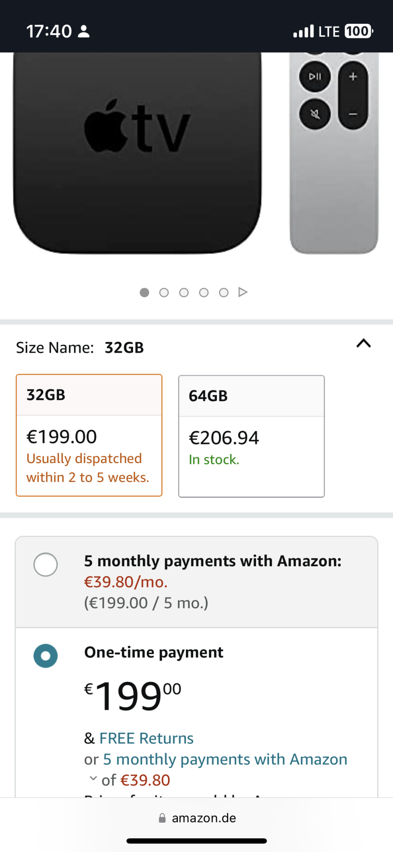This screenshot has width=393, height=852.
Task: Show the fourth carousel image dot
Action: (204, 293)
